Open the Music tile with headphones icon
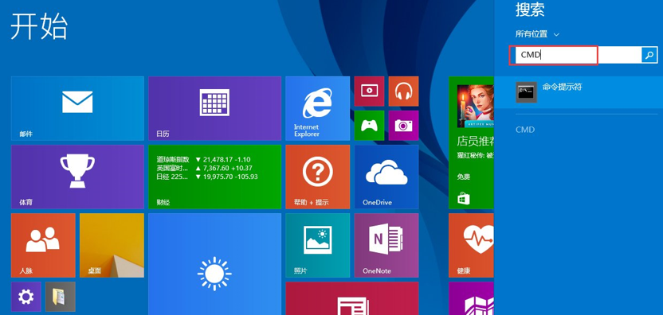Viewport: 663px width, 315px height. click(x=403, y=91)
